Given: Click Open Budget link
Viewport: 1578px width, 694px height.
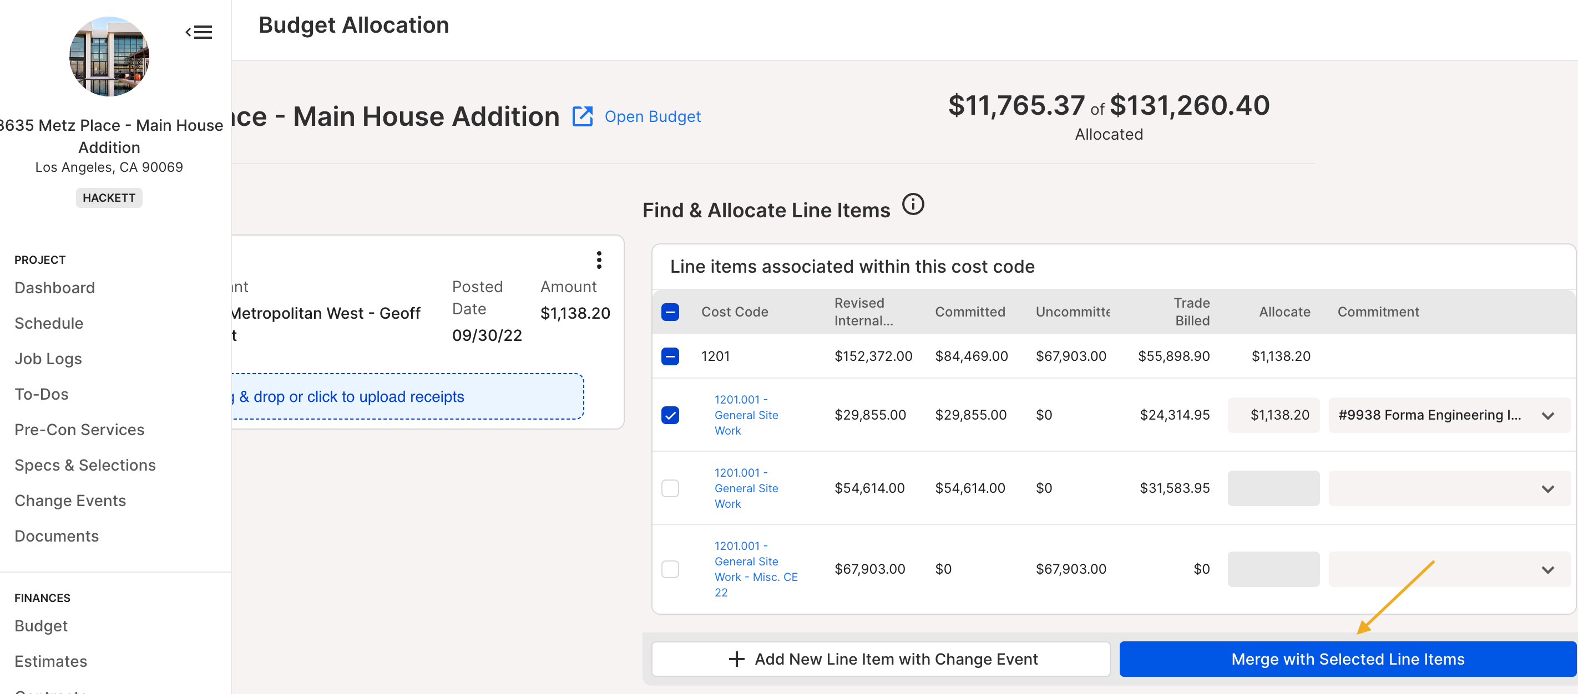Looking at the screenshot, I should pos(653,116).
